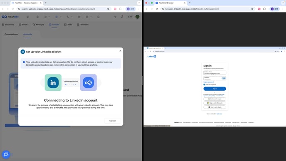
Task: Bookmark the FlashRev page with star icon
Action: click(x=108, y=9)
